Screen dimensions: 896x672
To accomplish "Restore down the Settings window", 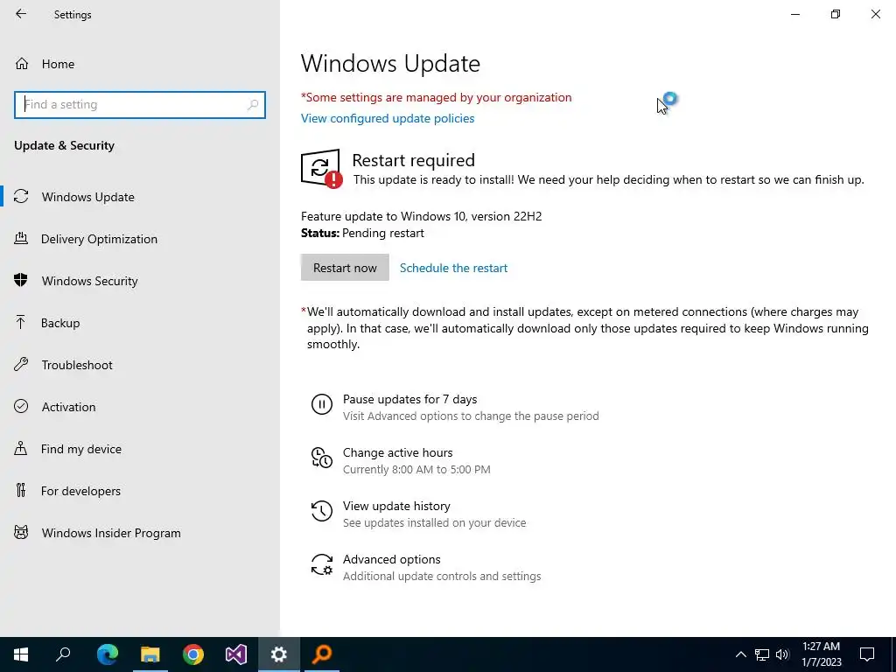I will coord(836,14).
